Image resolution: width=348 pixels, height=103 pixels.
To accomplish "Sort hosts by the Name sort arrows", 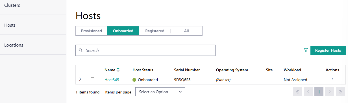I will pos(118,70).
